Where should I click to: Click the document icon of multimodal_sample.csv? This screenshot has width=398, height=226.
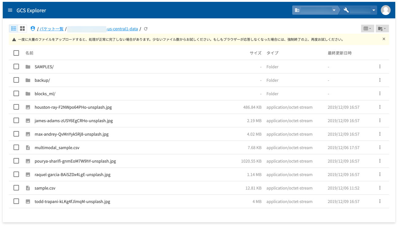point(28,148)
